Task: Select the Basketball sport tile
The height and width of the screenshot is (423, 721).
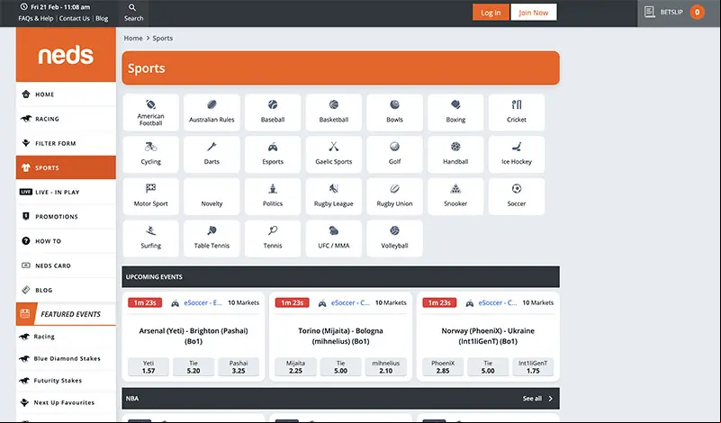Action: (x=333, y=112)
